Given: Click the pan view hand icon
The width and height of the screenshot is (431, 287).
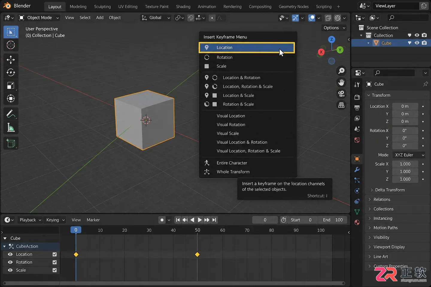Looking at the screenshot, I should [341, 82].
